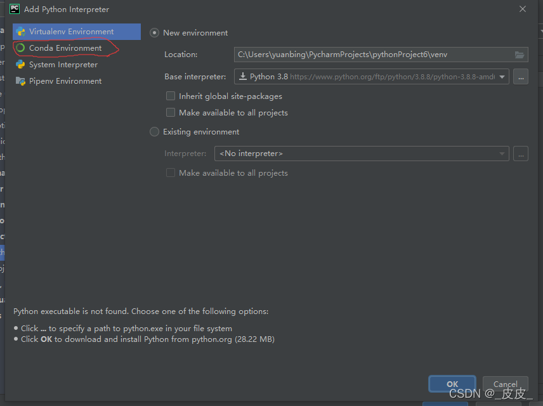Click the green Conda circle icon

coord(20,48)
